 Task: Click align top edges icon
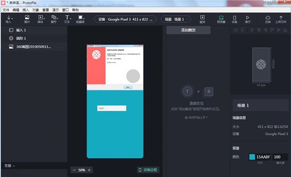pos(272,30)
